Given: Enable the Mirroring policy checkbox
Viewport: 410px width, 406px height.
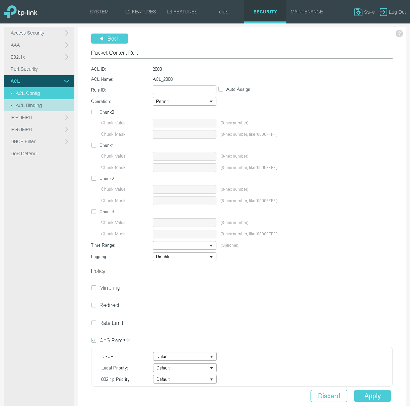Looking at the screenshot, I should click(94, 288).
